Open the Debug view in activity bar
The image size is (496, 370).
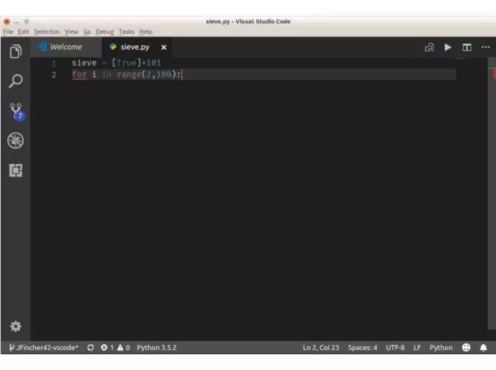point(16,140)
